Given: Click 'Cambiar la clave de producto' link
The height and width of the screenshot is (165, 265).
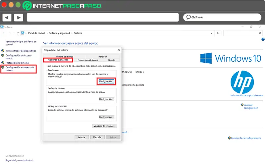Looking at the screenshot, I should [x=246, y=138].
